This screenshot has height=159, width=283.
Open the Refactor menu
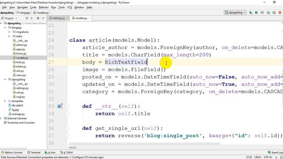pos(44,8)
